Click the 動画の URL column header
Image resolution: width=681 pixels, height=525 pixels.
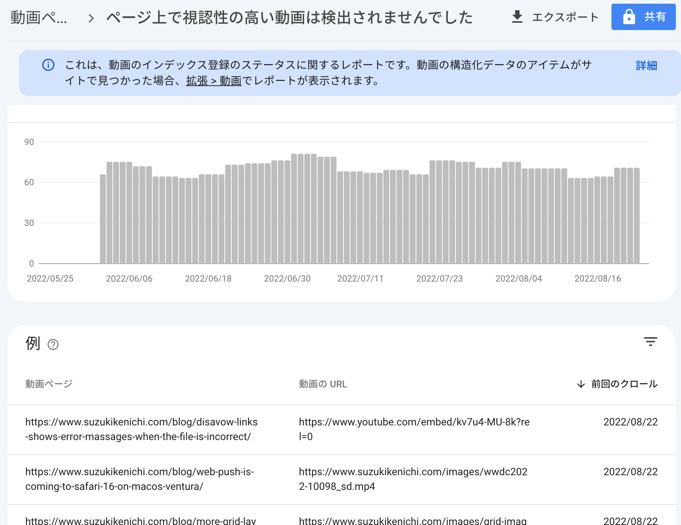(323, 384)
